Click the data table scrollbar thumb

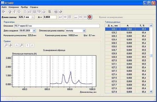[151, 56]
